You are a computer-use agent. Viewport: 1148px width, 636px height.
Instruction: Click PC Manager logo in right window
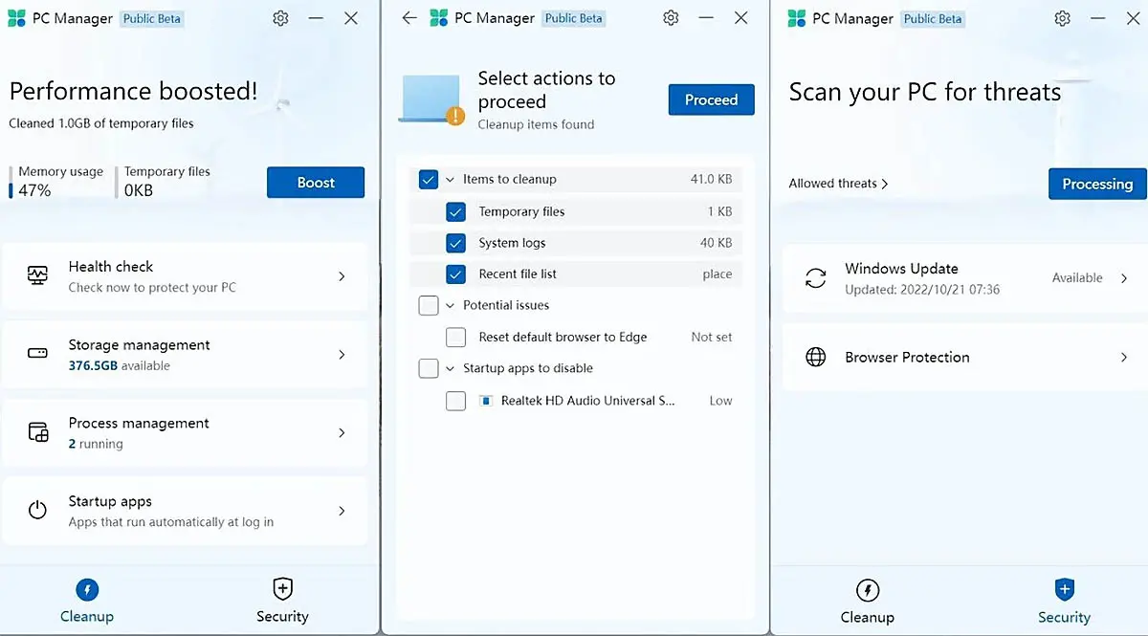[797, 18]
